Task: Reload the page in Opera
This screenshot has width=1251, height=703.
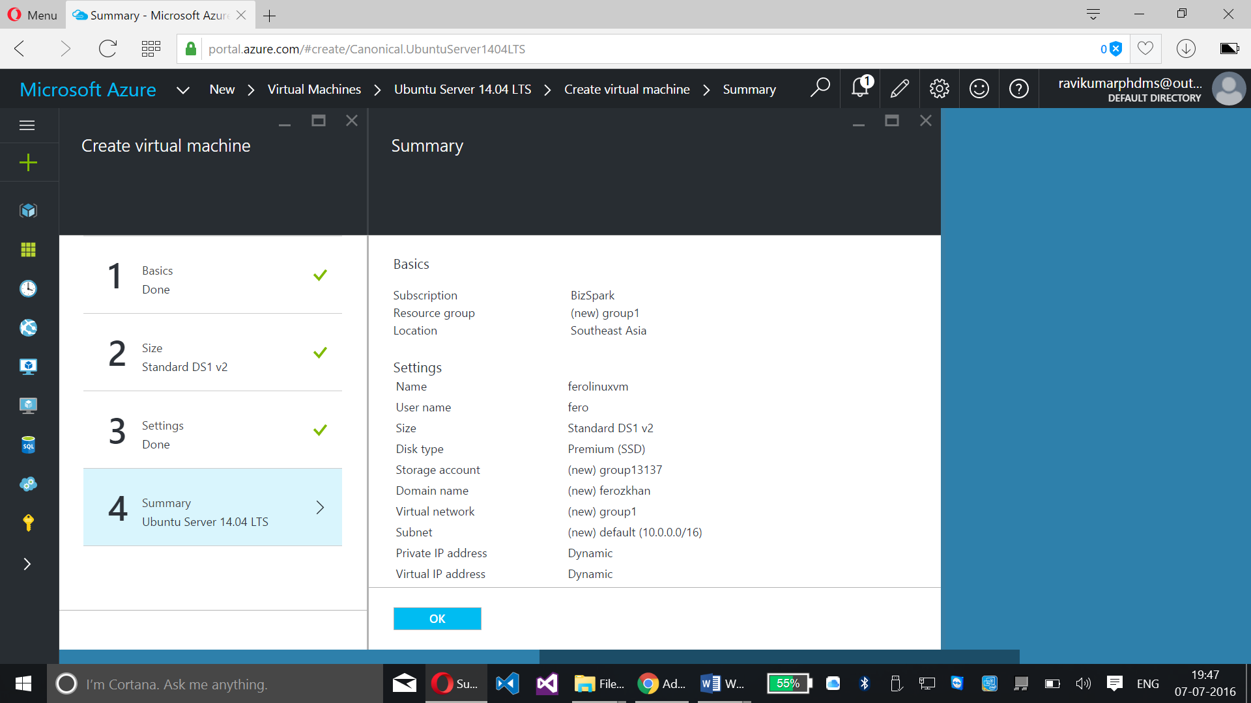Action: pos(108,49)
